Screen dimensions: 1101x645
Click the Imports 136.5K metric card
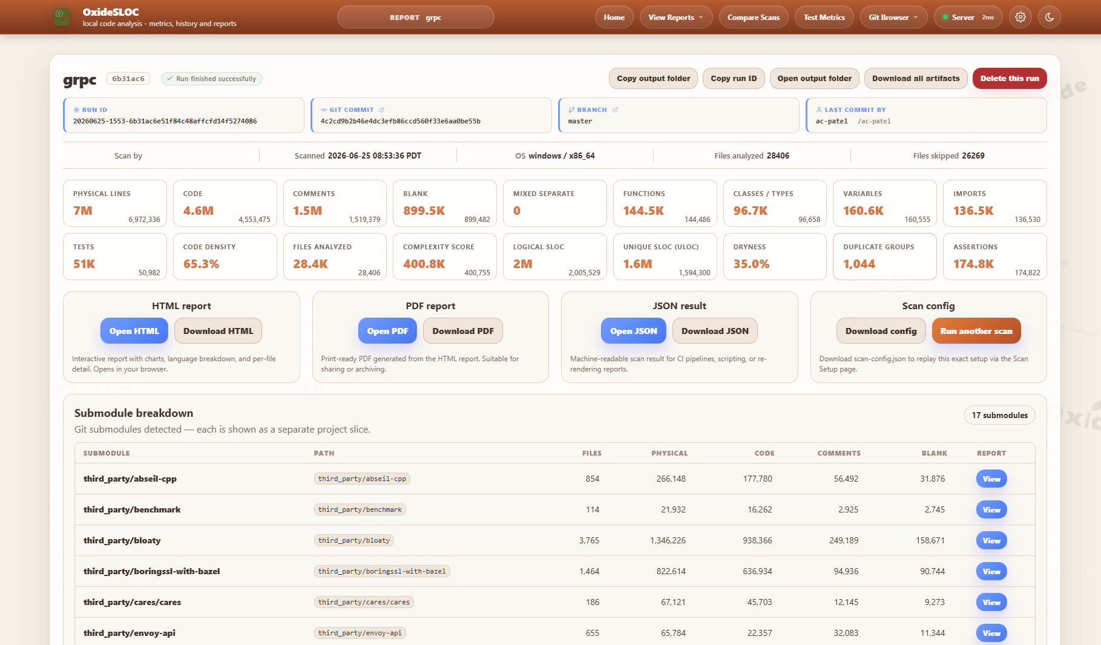point(995,203)
